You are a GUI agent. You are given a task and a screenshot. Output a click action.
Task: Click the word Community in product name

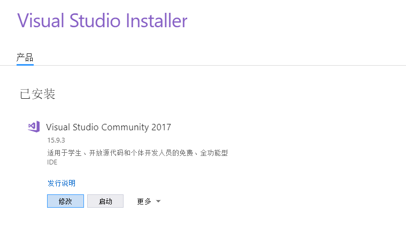(x=125, y=127)
